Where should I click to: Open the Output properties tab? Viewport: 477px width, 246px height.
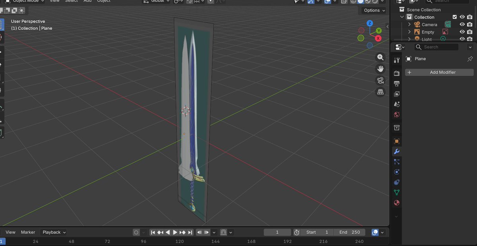pyautogui.click(x=396, y=84)
